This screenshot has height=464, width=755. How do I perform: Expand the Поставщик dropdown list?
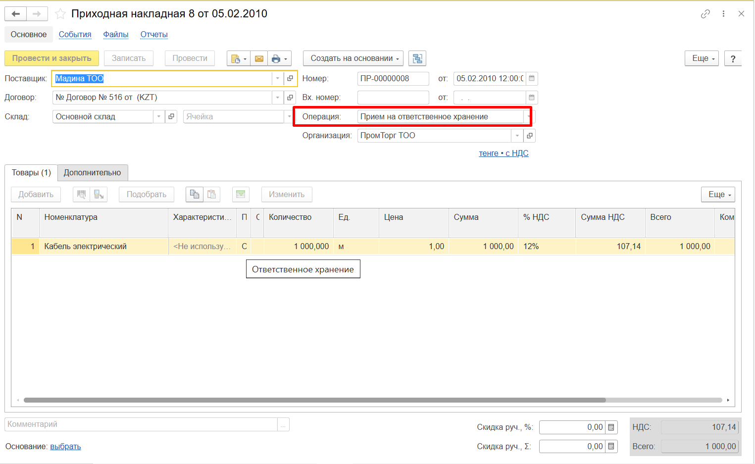pyautogui.click(x=277, y=78)
